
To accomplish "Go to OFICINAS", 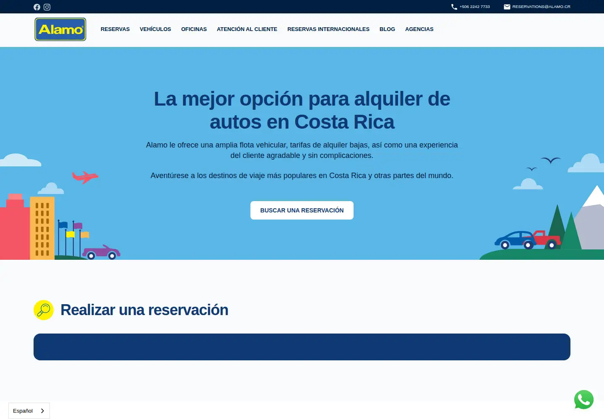I will tap(194, 29).
